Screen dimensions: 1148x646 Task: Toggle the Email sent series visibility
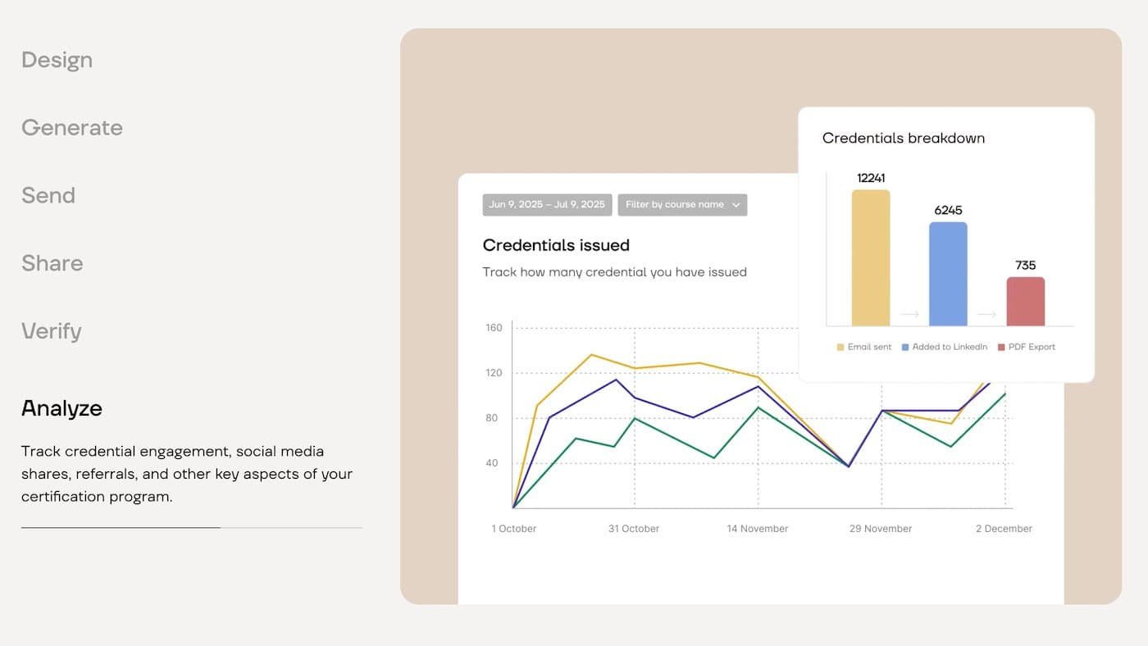pos(863,347)
